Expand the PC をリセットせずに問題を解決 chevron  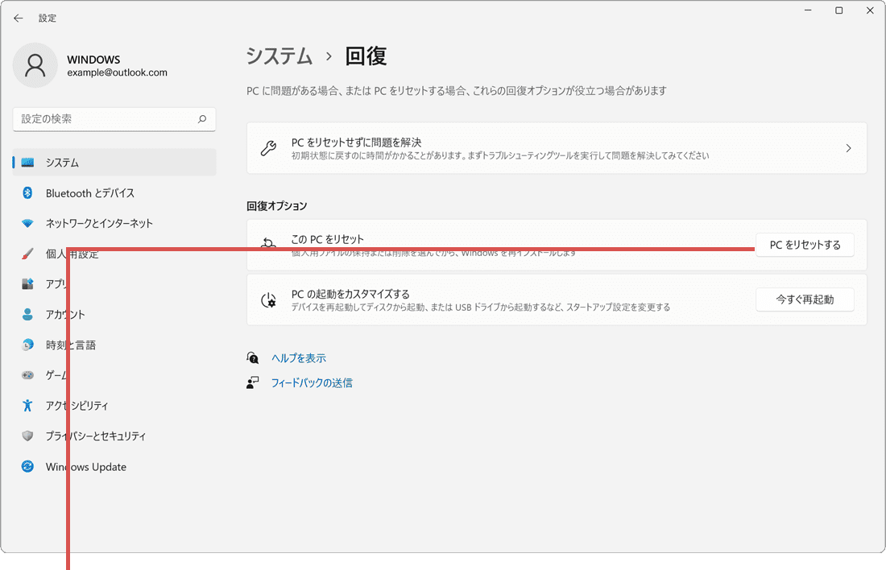[848, 147]
